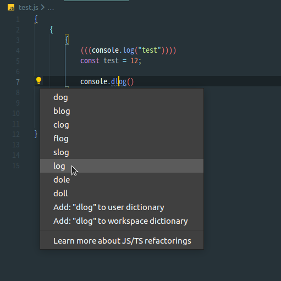281x281 pixels.
Task: Click the 'const' keyword on line 5
Action: (x=90, y=60)
